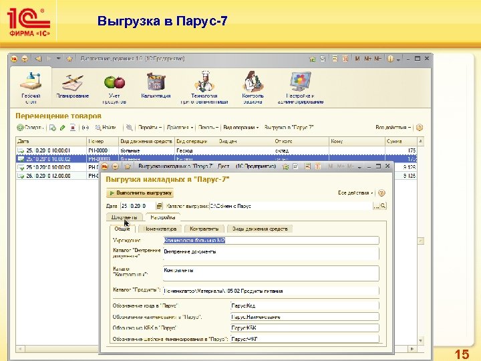Screen dimensions: 481x361
Task: Click scroll-right arrow of horizontal scrollbar
Action: (412, 349)
